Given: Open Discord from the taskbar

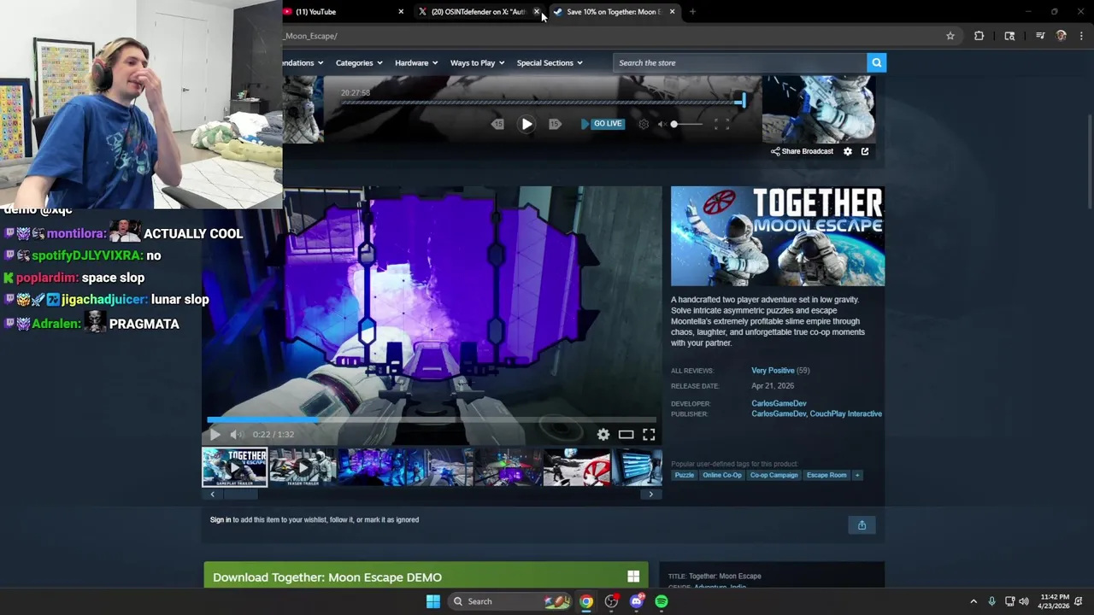Looking at the screenshot, I should [x=637, y=601].
